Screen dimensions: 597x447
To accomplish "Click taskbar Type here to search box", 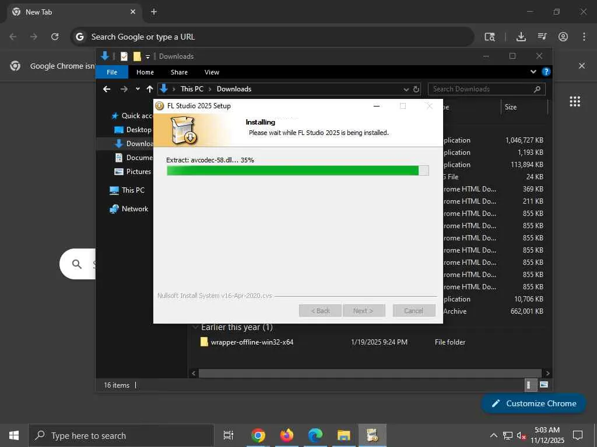I will [121, 435].
